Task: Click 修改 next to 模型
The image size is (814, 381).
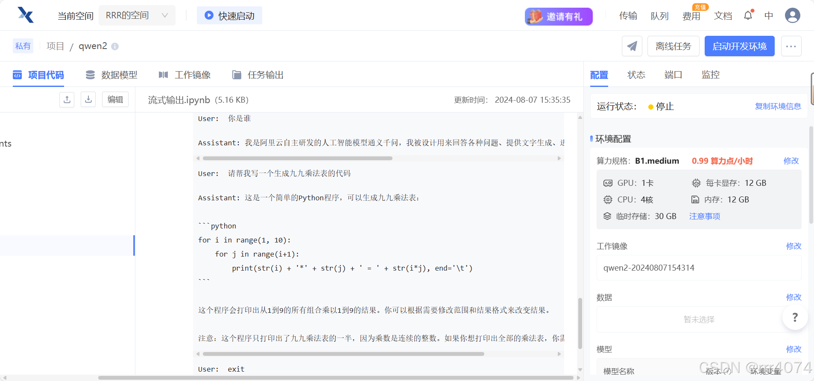Action: [x=794, y=349]
